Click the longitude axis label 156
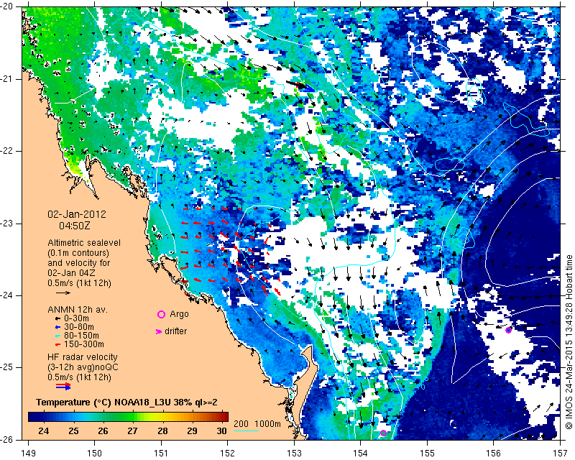 click(494, 453)
